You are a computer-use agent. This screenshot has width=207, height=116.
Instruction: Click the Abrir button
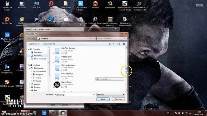tap(103, 99)
